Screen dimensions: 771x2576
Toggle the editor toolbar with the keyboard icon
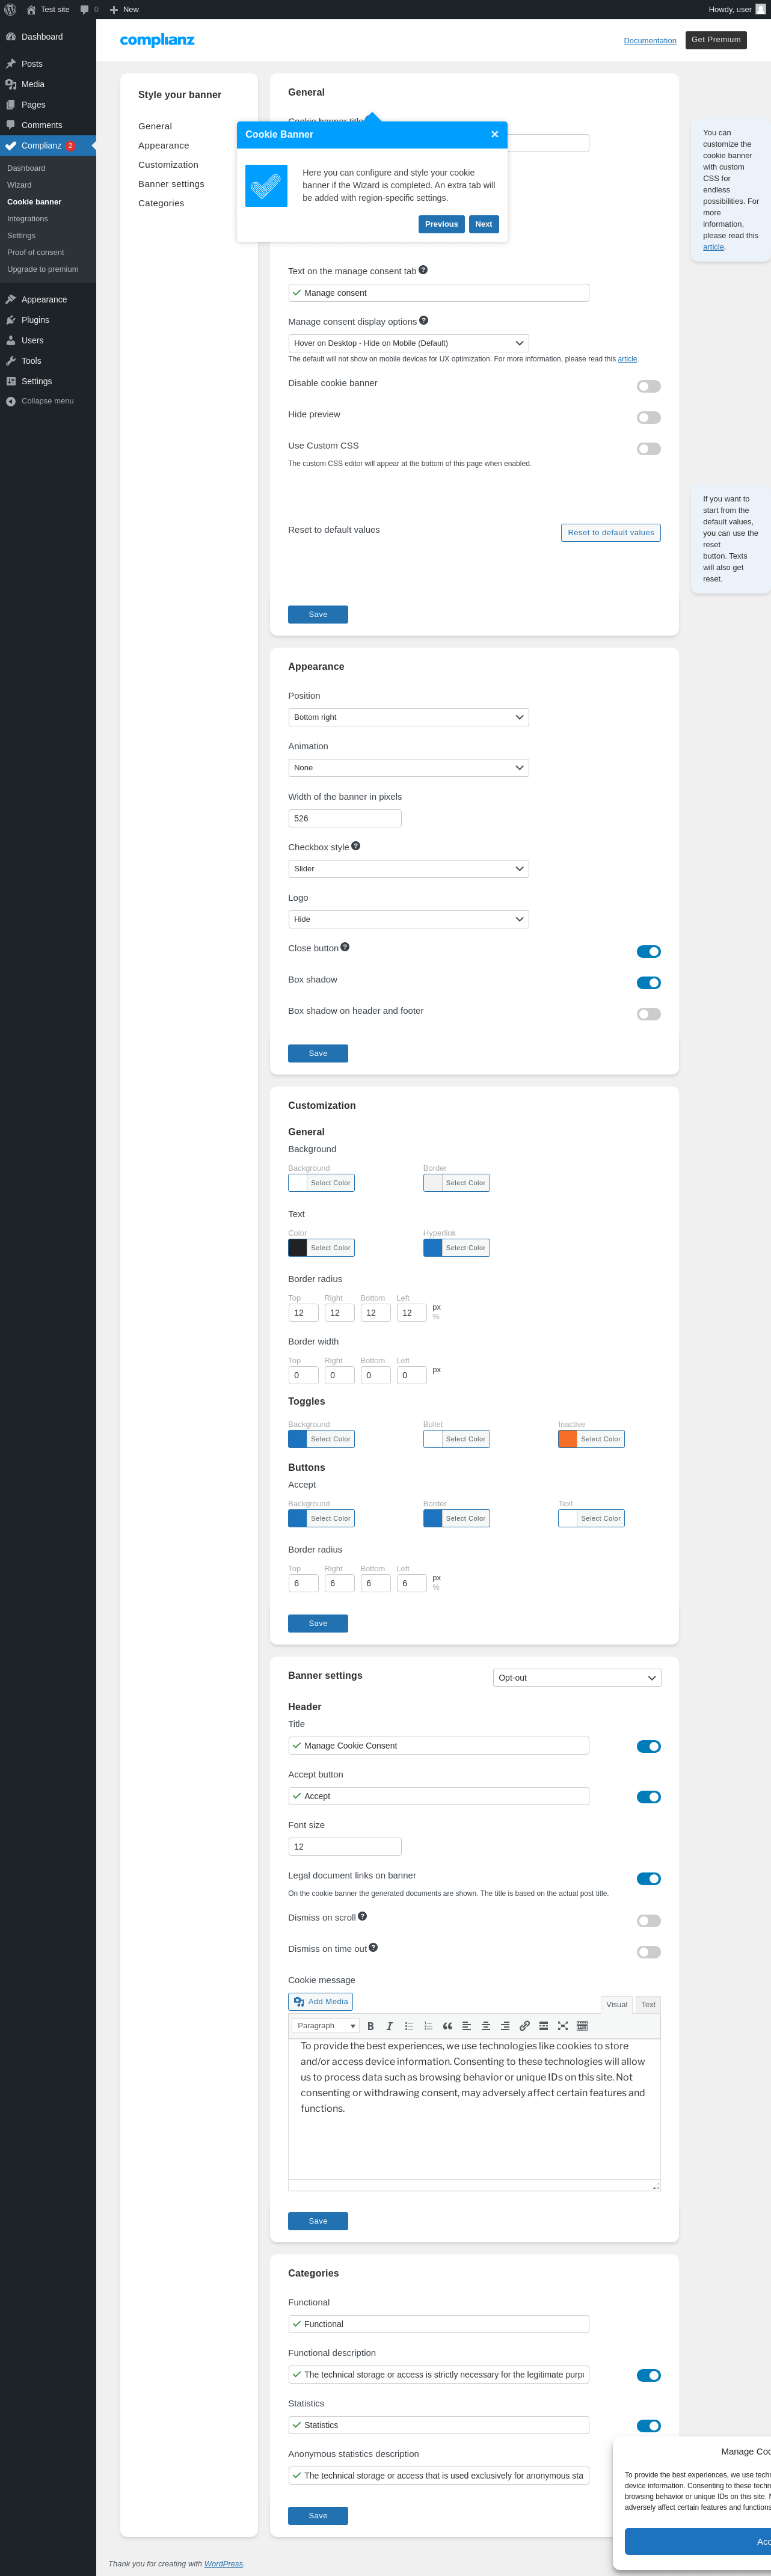point(582,2025)
